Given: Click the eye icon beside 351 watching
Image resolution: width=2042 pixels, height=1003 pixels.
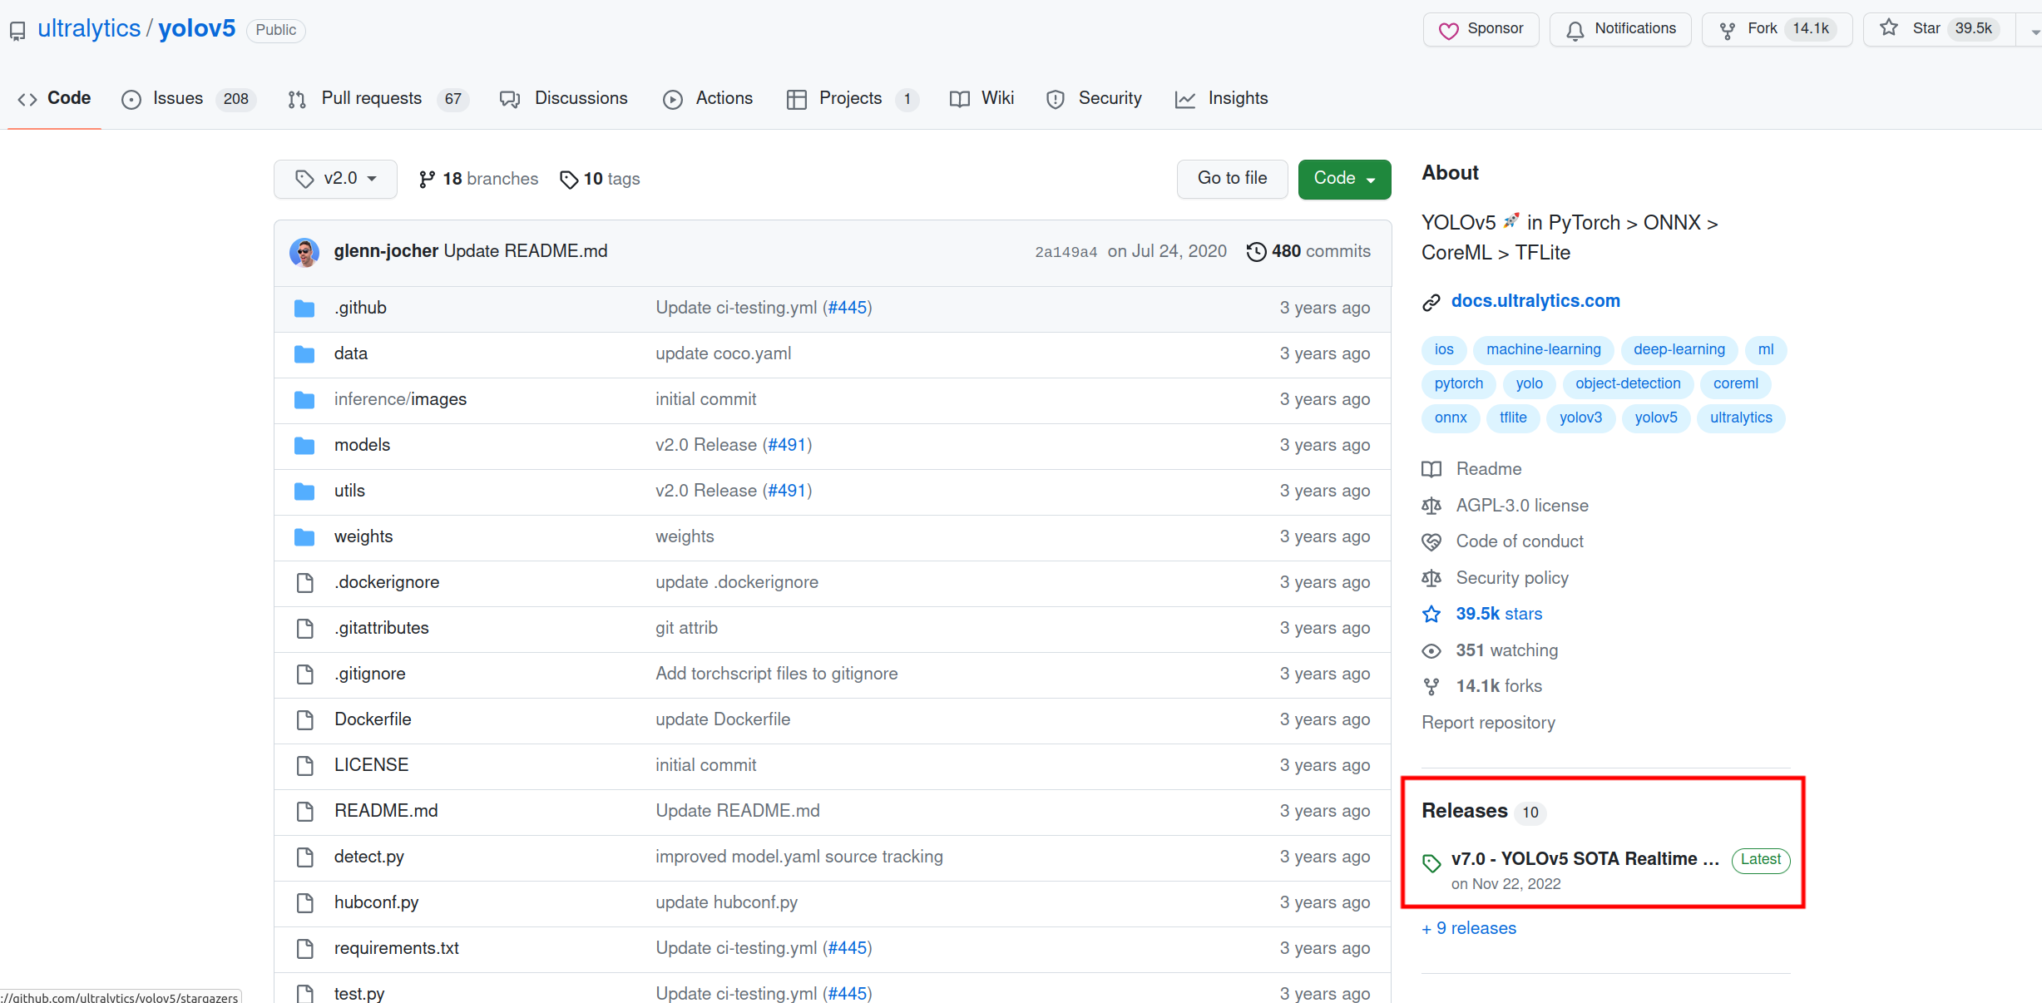Looking at the screenshot, I should click(1431, 651).
